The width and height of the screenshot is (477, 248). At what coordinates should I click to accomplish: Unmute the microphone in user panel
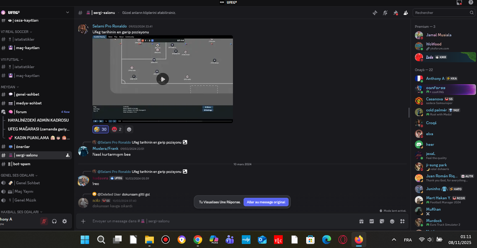pos(44,221)
